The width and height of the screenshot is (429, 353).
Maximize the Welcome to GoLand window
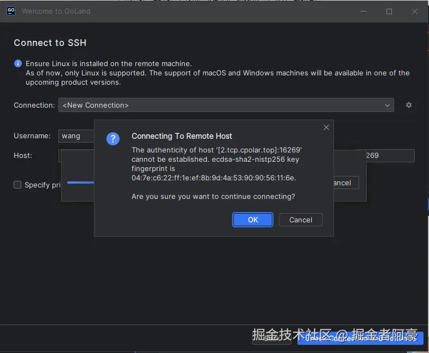(x=389, y=11)
